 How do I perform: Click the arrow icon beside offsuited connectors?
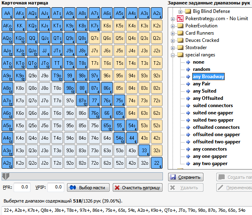[188, 127]
